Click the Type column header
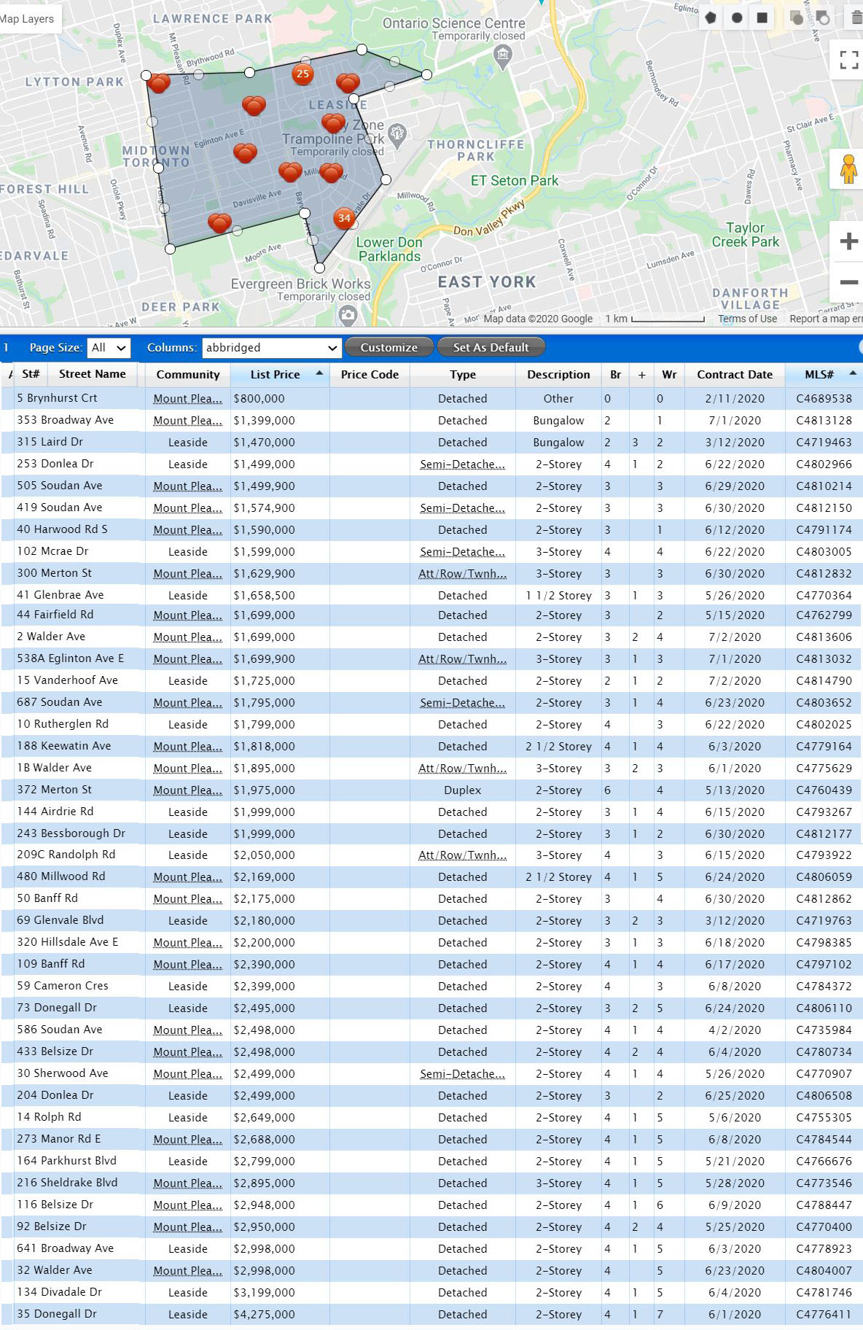Viewport: 863px width, 1330px height. 463,375
